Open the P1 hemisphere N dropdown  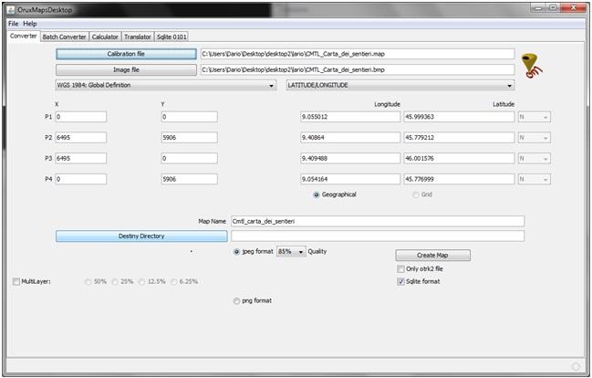click(x=534, y=117)
